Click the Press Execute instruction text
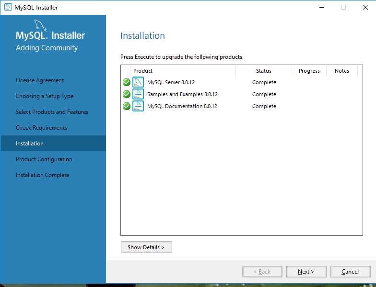Viewport: 376px width, 287px height. click(x=182, y=57)
